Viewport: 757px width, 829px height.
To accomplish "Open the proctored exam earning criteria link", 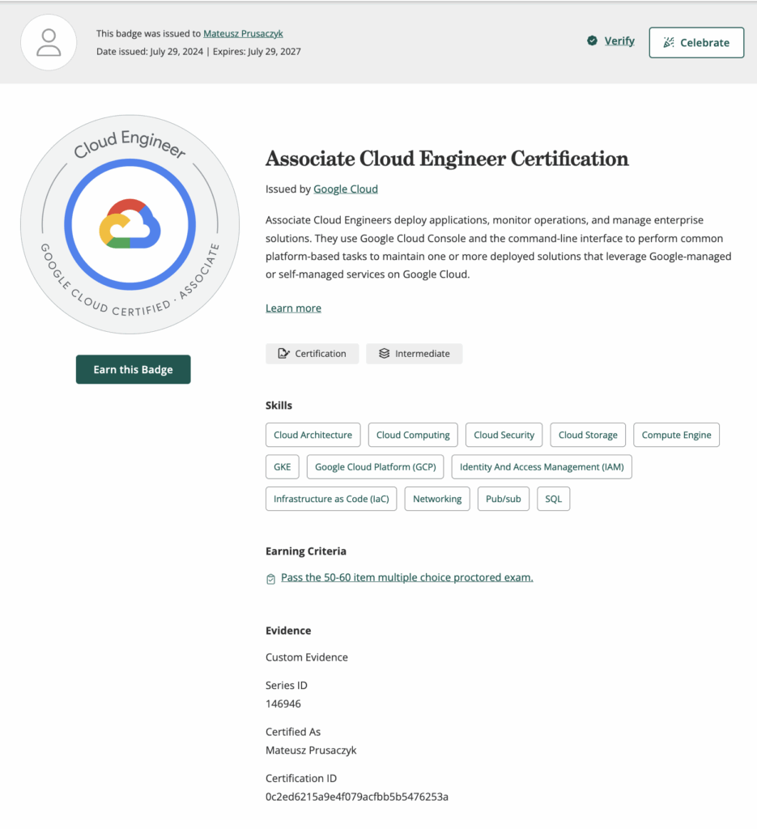I will (x=406, y=577).
